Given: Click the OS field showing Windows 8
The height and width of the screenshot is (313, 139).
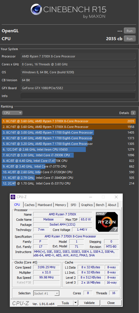Looking at the screenshot, I should [78, 72].
